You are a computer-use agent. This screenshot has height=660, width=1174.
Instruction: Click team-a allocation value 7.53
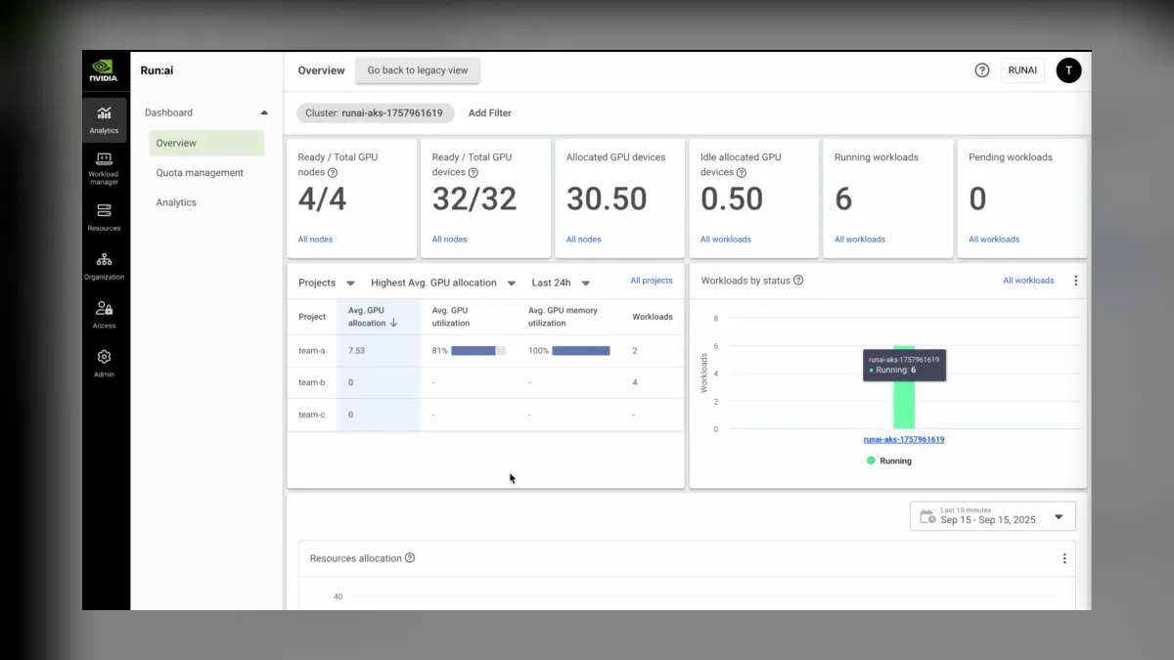[356, 350]
